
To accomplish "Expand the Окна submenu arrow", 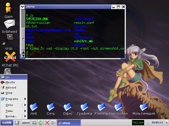I will pos(25,105).
